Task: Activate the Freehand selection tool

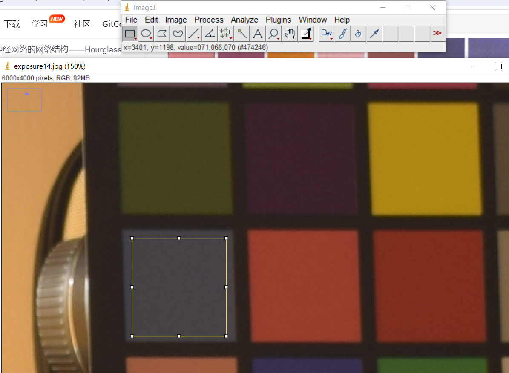Action: coord(178,34)
